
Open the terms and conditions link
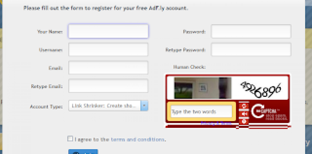click(x=138, y=139)
